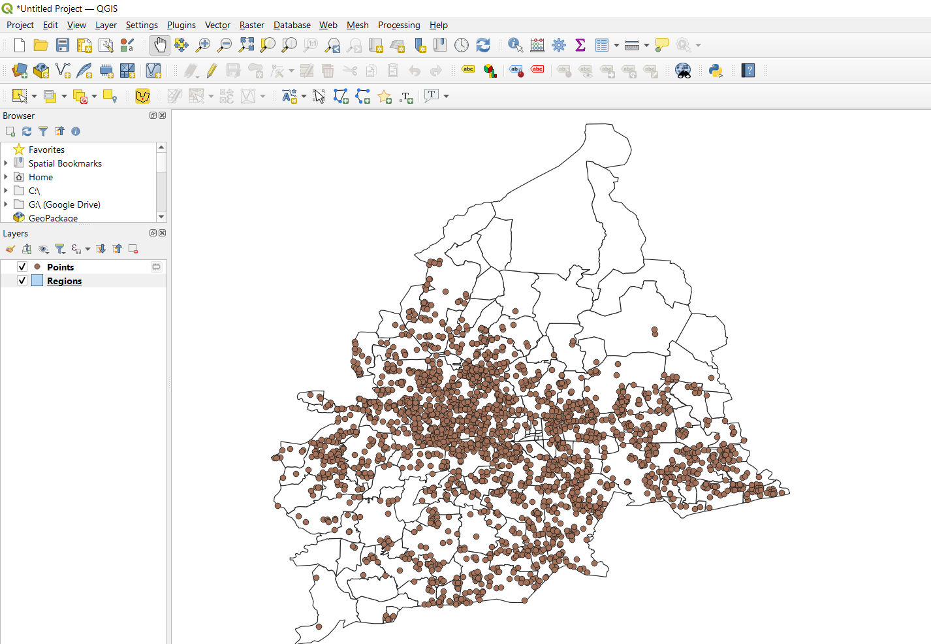Screen dimensions: 931x644
Task: Select the GeoPackage item in Browser
Action: coord(53,218)
